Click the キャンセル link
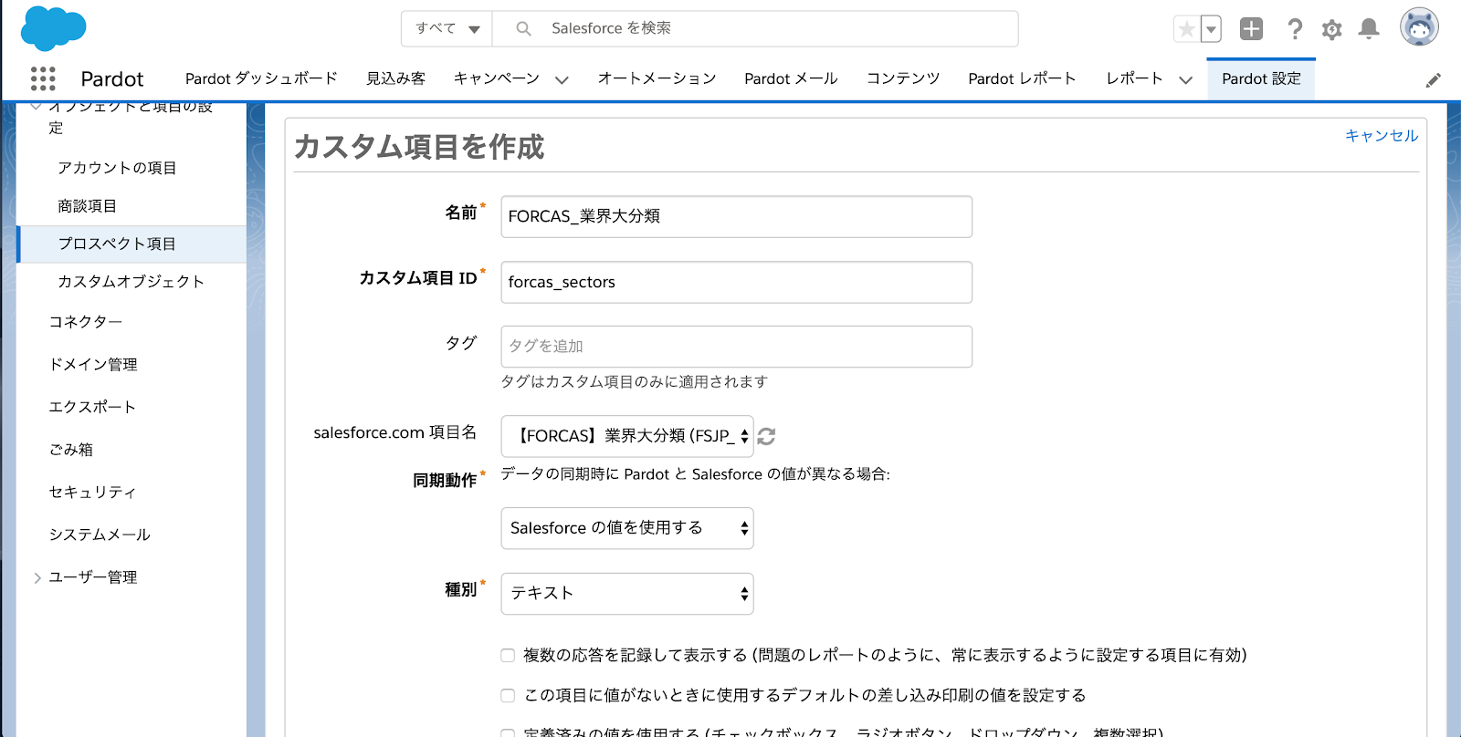Screen dimensions: 1461x737 tap(1381, 135)
